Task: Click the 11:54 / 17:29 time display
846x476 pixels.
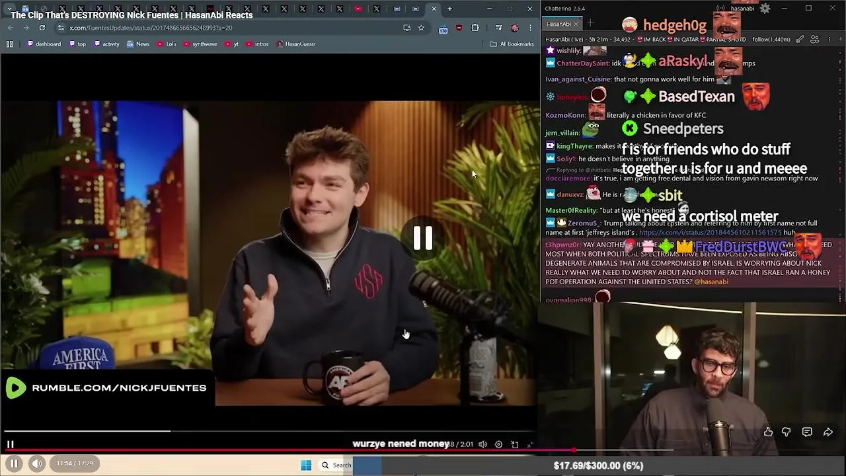Action: 75,463
